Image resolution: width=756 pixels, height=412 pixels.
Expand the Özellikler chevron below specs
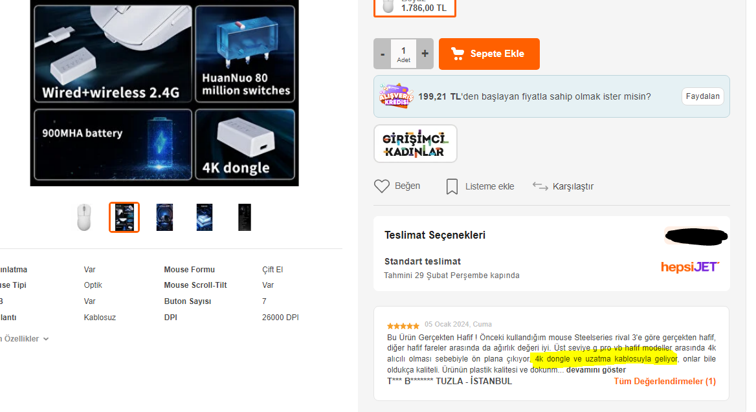click(x=46, y=340)
